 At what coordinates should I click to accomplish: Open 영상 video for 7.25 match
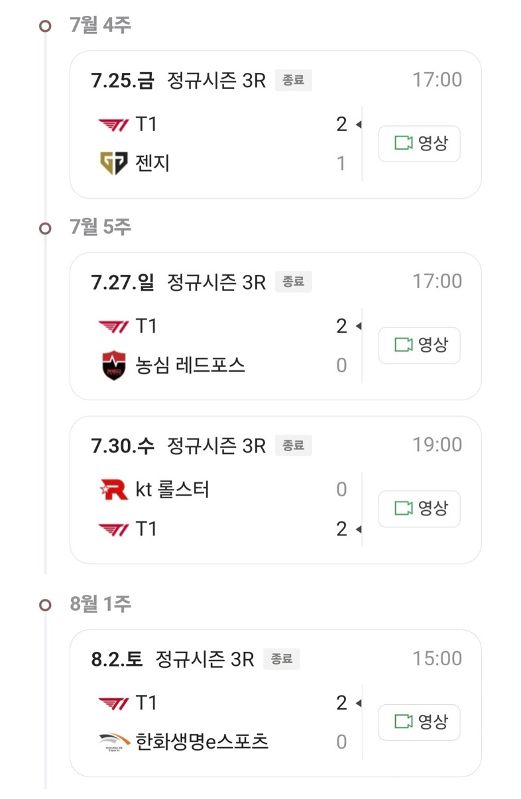[419, 144]
